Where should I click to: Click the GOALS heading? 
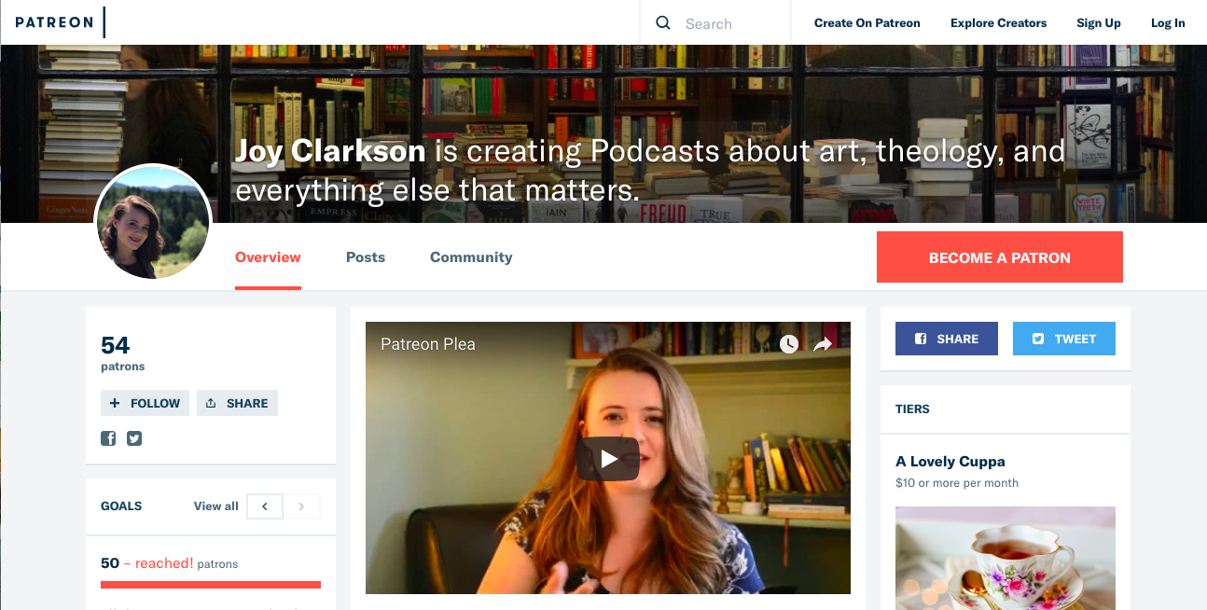point(121,506)
